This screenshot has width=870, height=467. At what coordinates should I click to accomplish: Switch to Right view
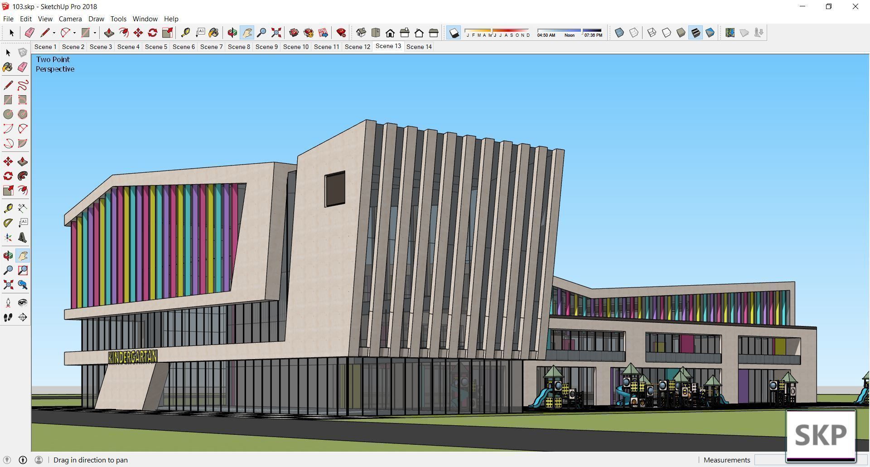(405, 33)
